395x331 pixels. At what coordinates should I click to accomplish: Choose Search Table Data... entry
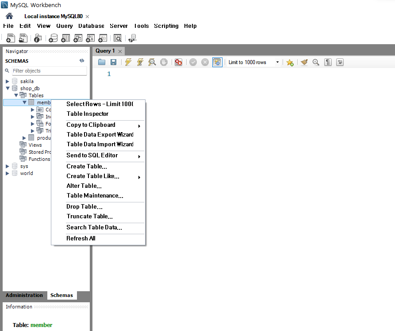[x=98, y=227]
